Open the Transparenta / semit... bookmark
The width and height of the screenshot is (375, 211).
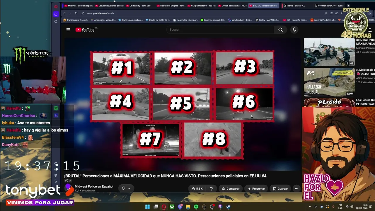click(76, 20)
